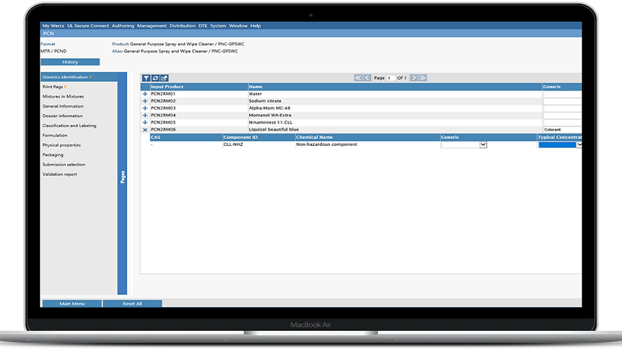Open the Generic dropdown for CLL-NHZ component

click(x=483, y=144)
